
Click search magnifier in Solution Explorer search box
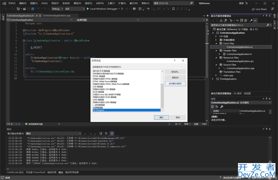coord(268,25)
